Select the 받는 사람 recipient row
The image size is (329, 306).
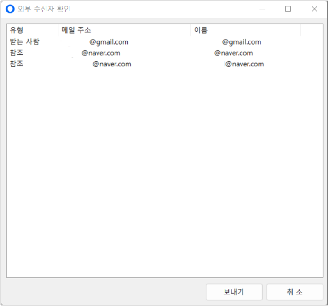pos(25,42)
